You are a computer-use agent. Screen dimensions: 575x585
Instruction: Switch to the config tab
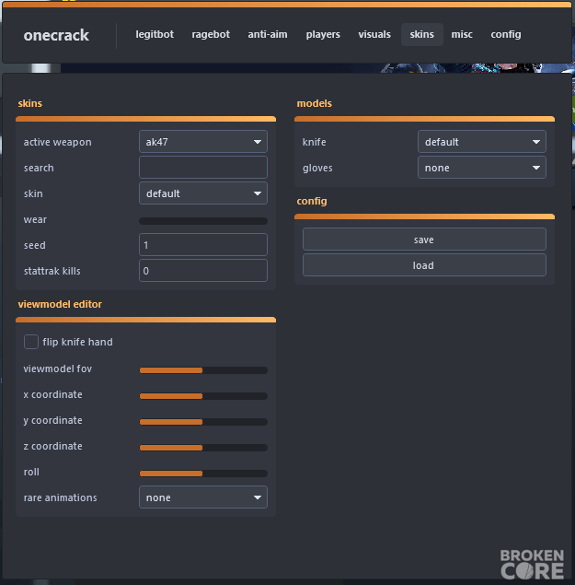(x=506, y=34)
